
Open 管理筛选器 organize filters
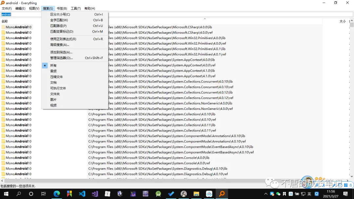[x=75, y=58]
